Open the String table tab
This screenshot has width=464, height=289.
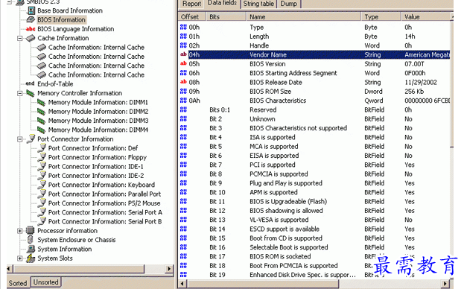click(x=258, y=4)
